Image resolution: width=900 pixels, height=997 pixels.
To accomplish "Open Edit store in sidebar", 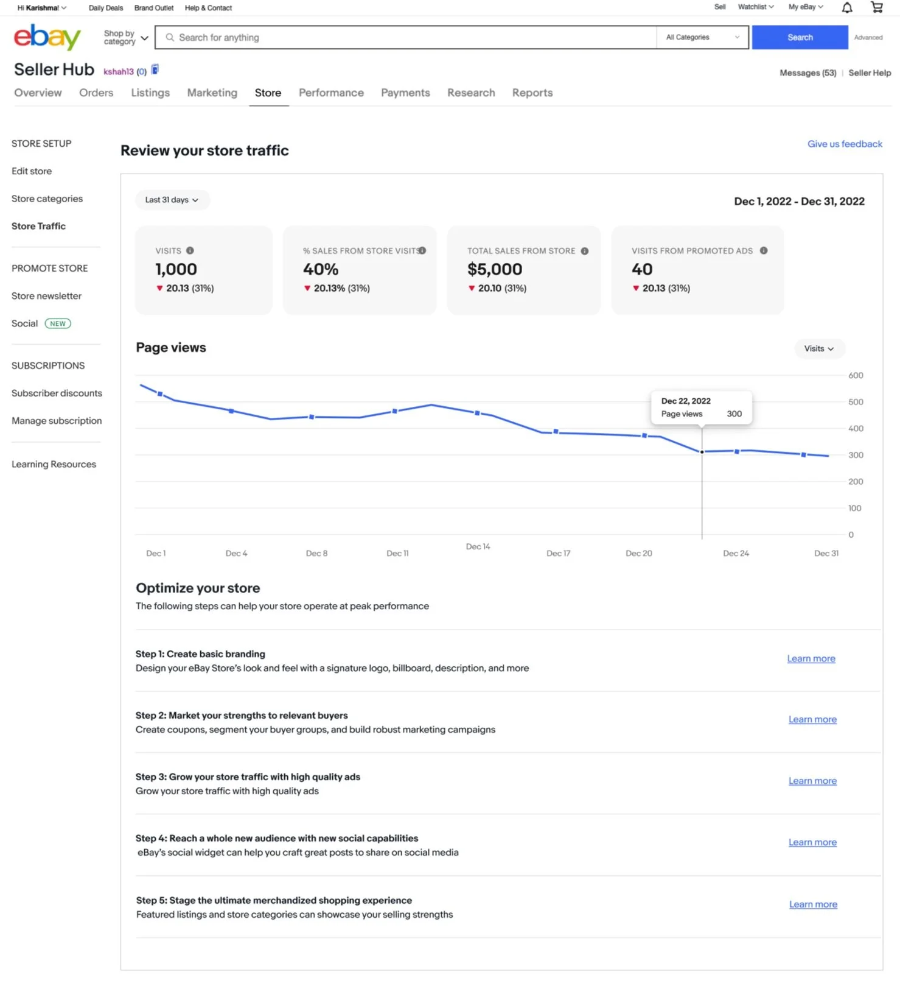I will (x=32, y=171).
